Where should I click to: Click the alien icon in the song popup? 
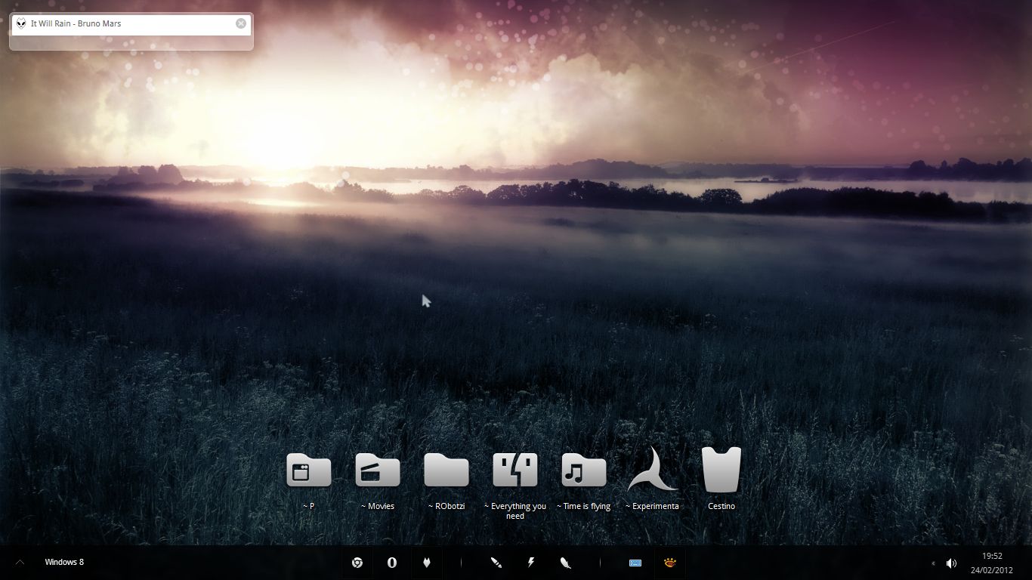tap(21, 23)
